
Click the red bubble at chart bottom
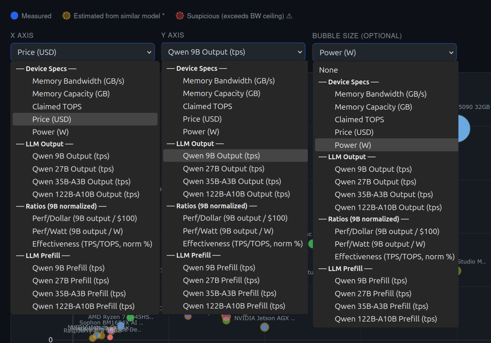[110, 337]
